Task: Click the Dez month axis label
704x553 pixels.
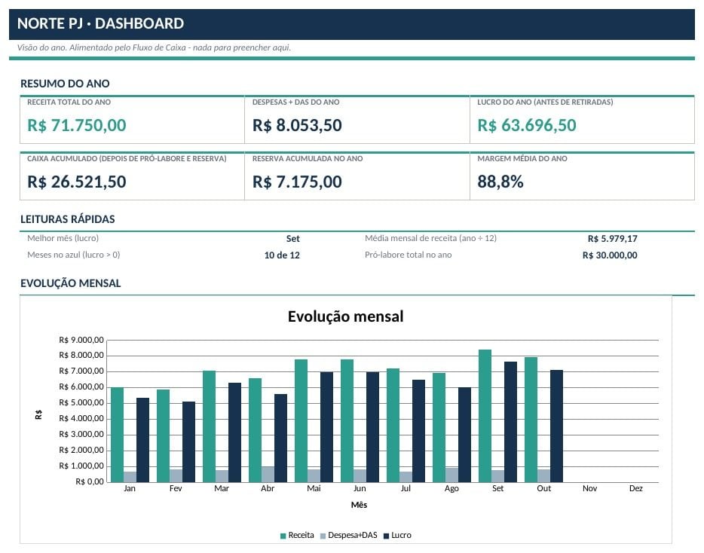Action: pos(635,488)
